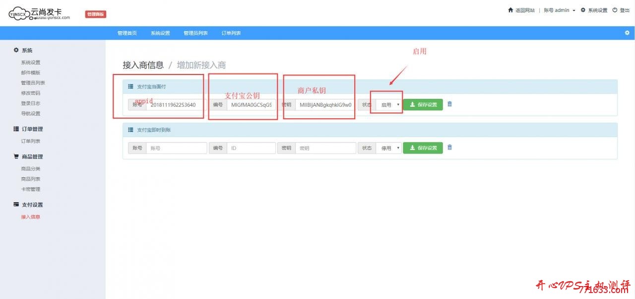The height and width of the screenshot is (299, 635).
Task: Click the list icon beside 支付宝即时到账
Action: coord(131,130)
